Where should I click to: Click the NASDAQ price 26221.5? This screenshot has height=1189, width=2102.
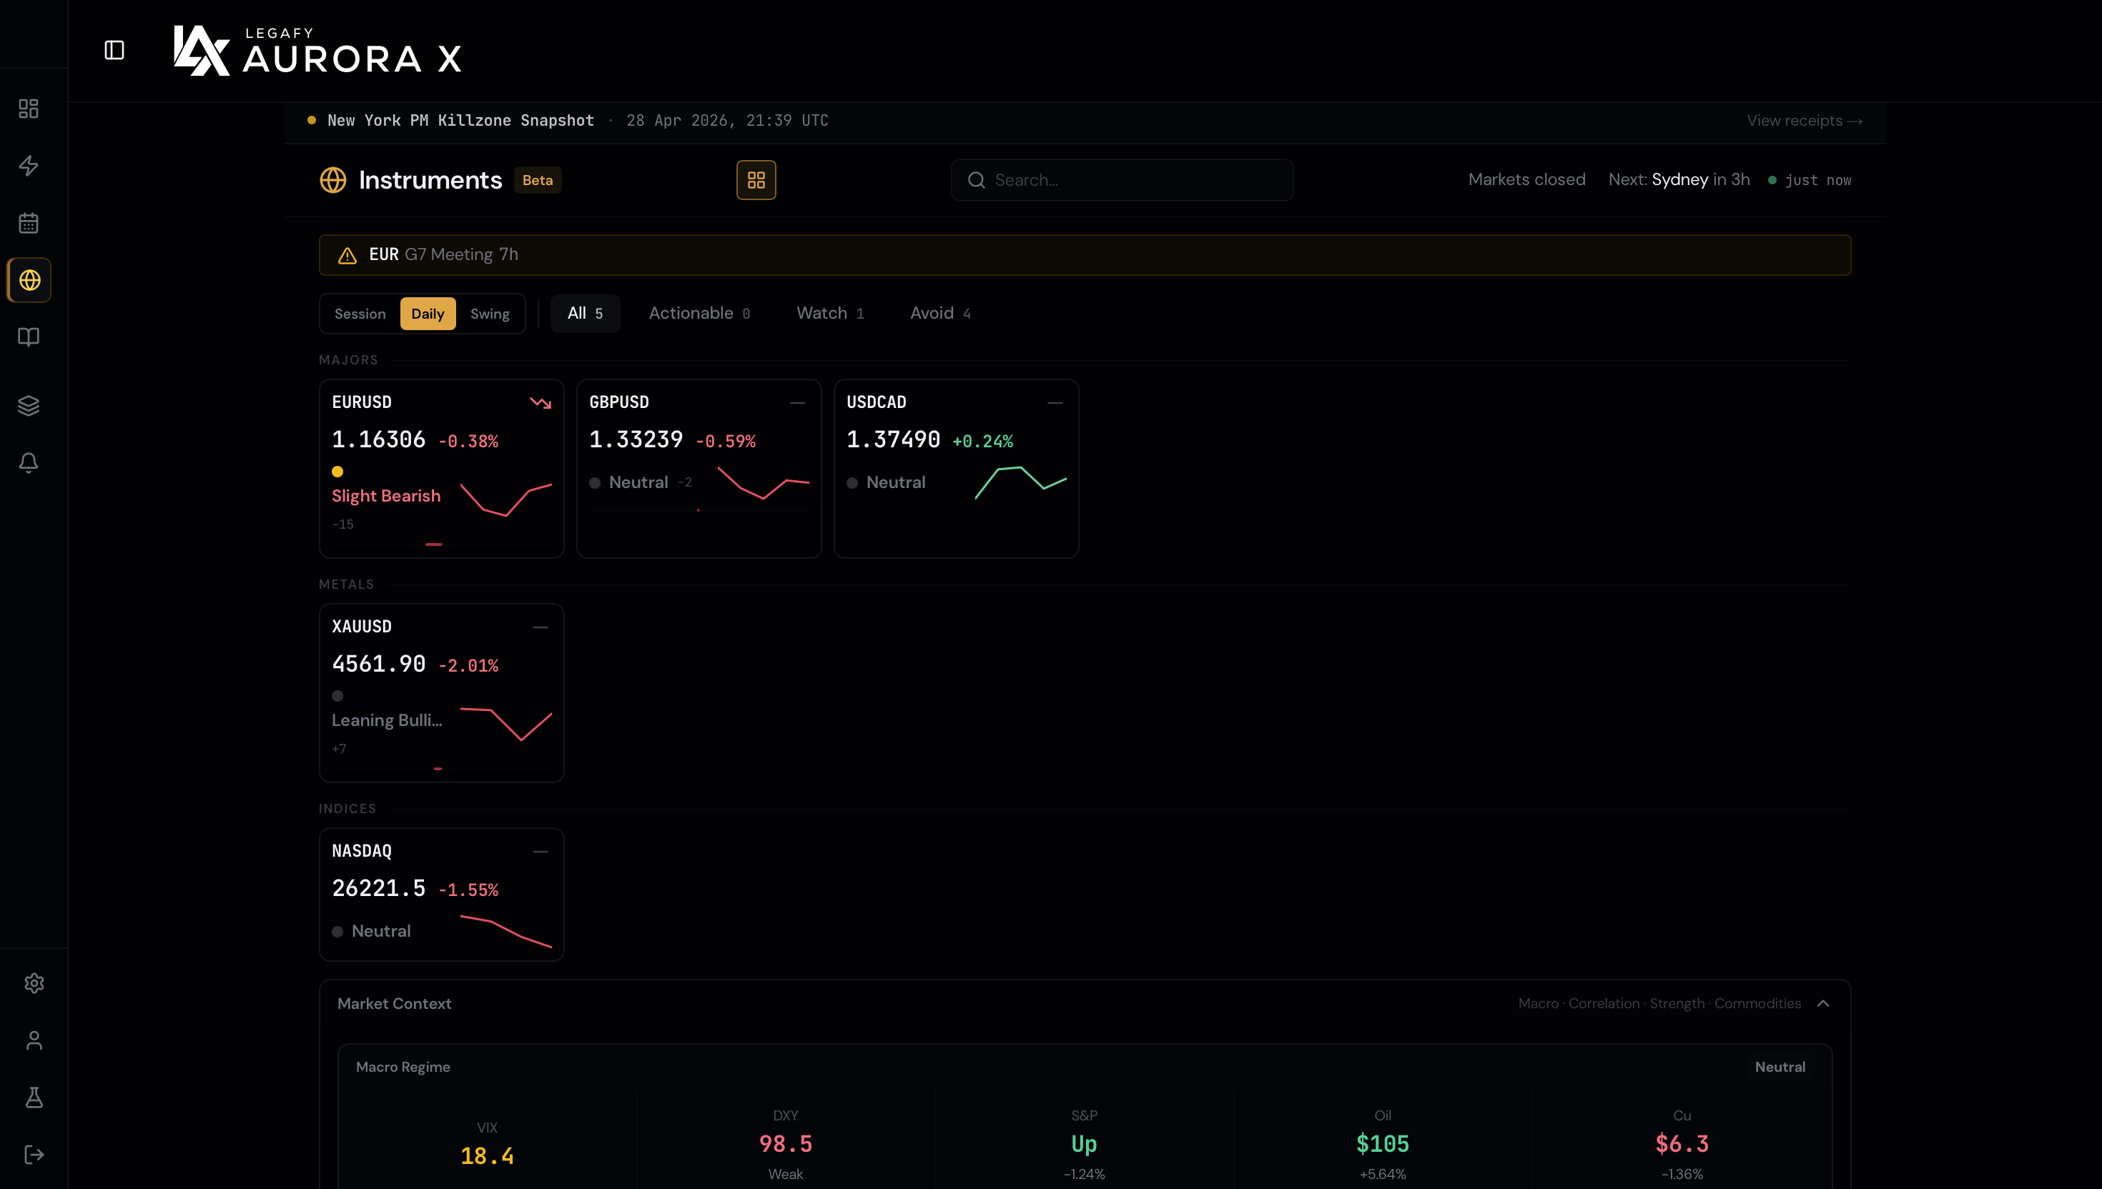[378, 888]
